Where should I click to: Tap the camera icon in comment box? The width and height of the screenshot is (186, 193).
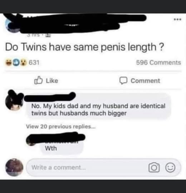click(154, 167)
